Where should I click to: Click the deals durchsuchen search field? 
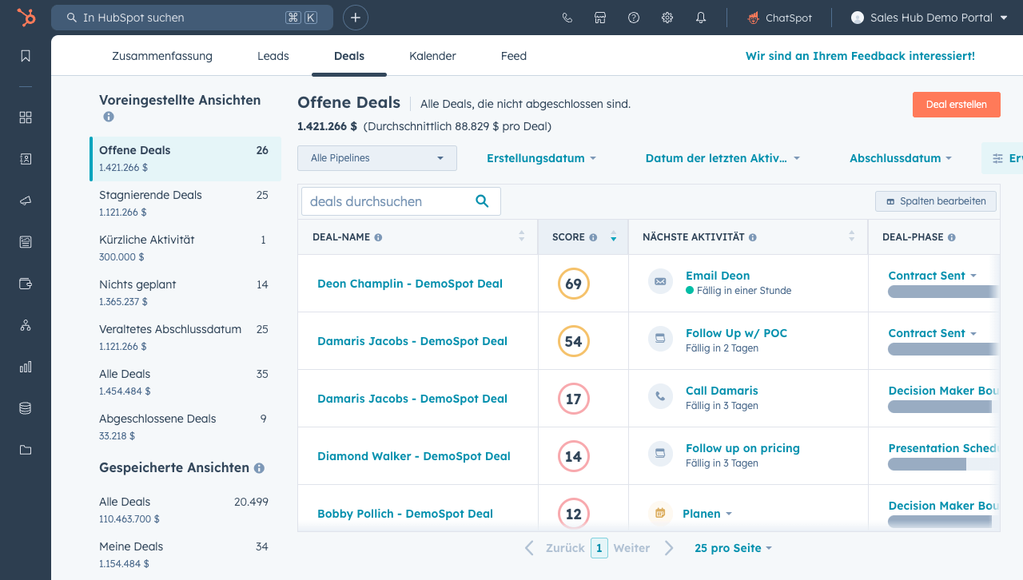tap(389, 201)
